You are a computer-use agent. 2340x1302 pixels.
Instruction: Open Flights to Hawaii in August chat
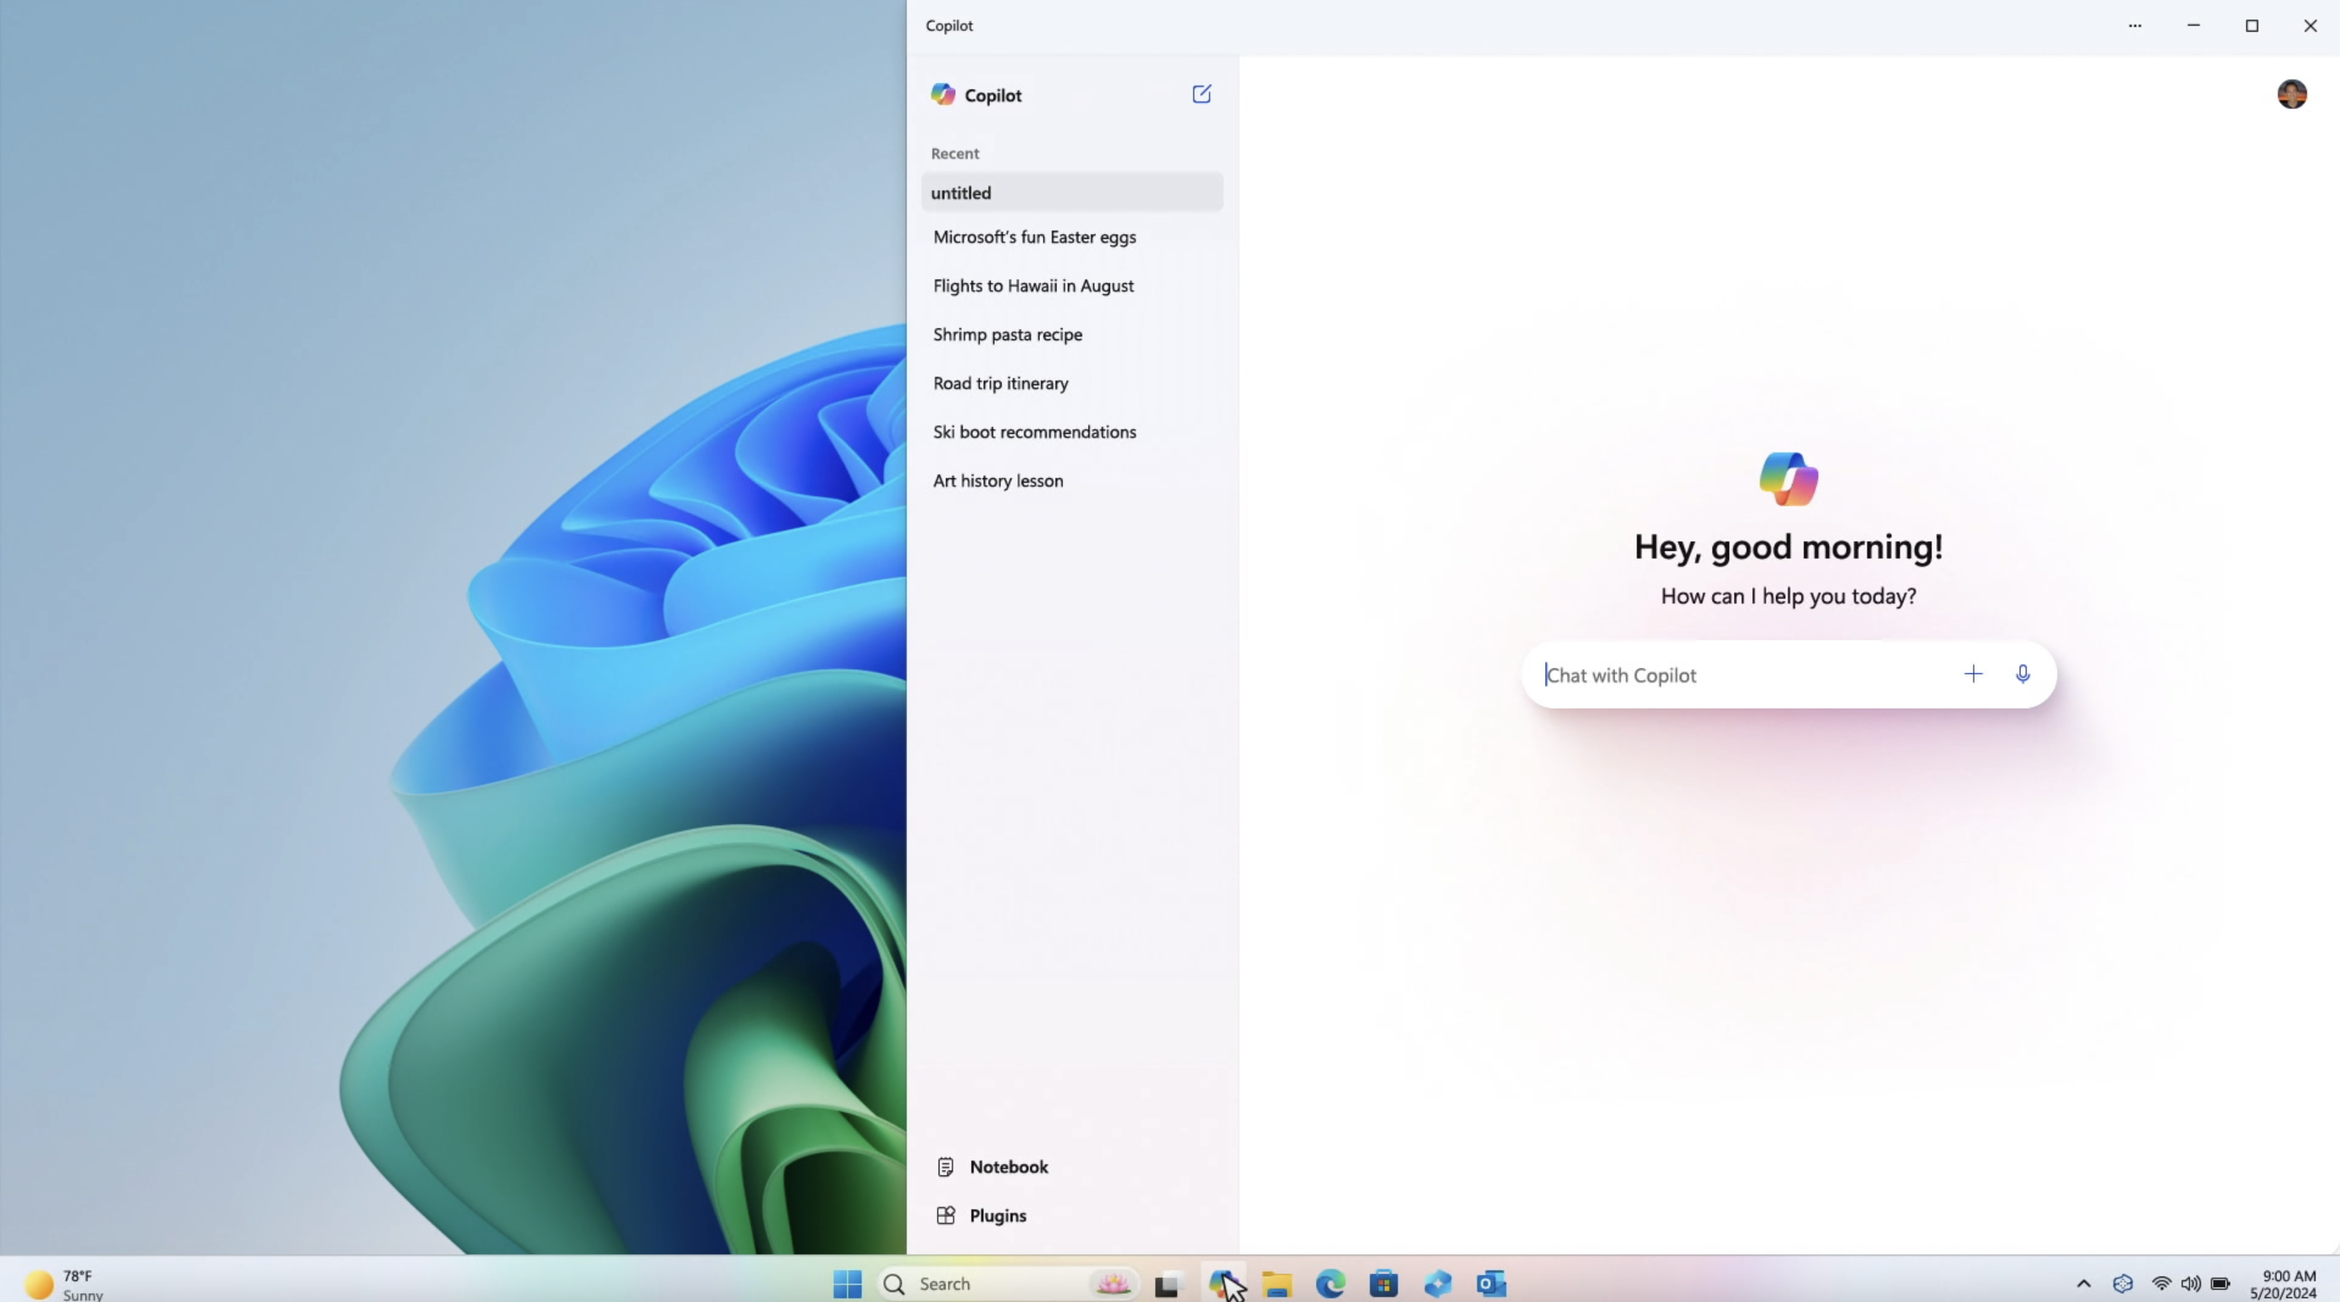[x=1033, y=286]
